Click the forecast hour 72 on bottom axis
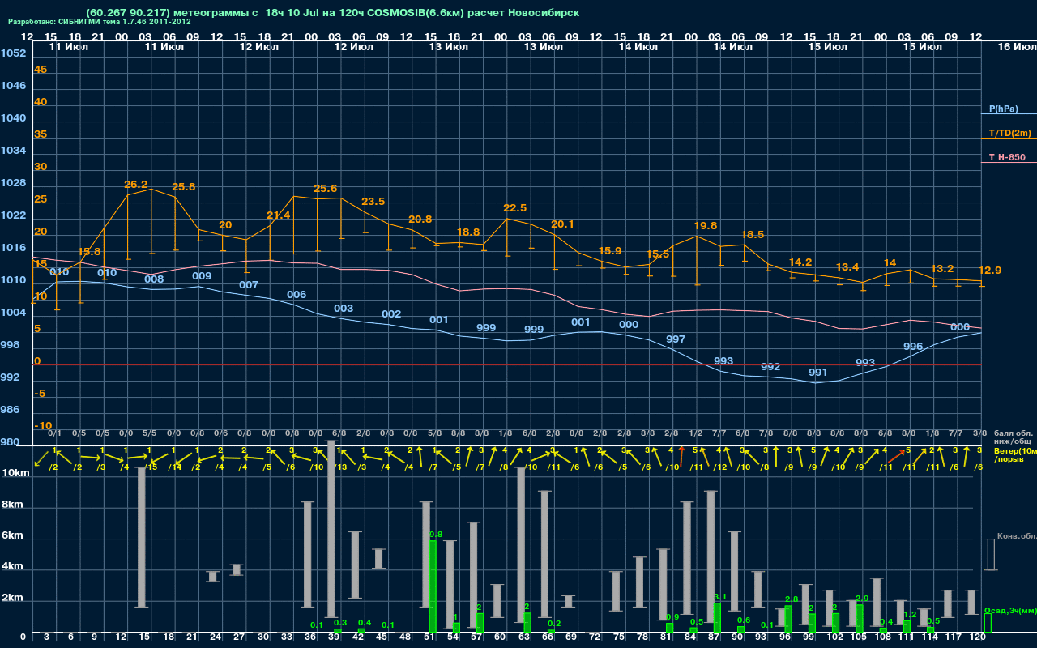This screenshot has width=1037, height=648. click(595, 637)
